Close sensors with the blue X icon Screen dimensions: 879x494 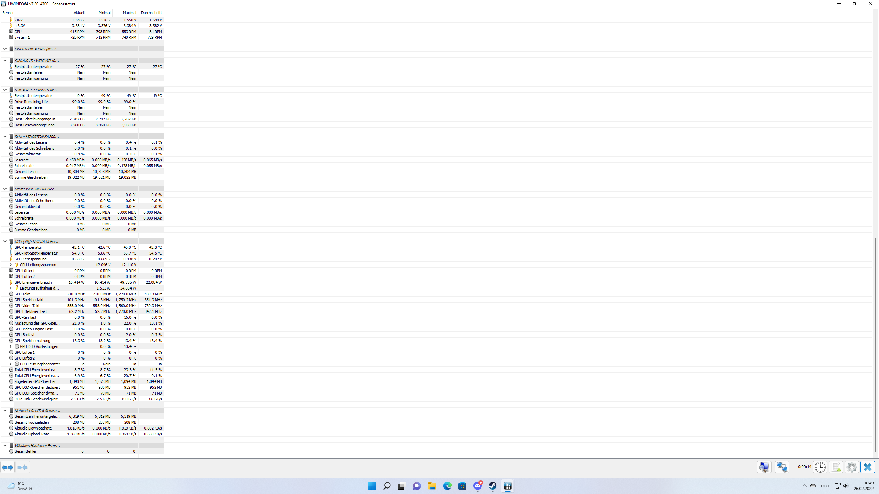pos(868,467)
